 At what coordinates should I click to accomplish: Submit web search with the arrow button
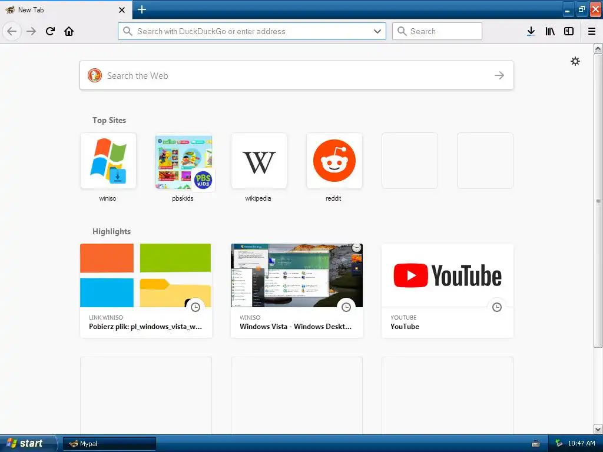(x=499, y=75)
